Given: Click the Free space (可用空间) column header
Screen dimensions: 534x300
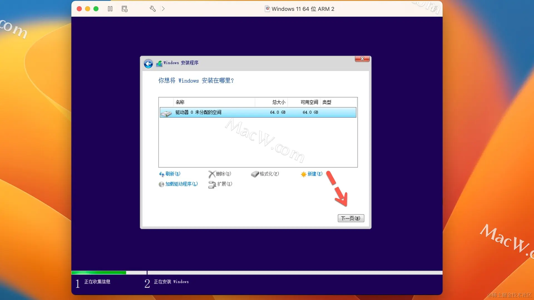Looking at the screenshot, I should click(309, 102).
